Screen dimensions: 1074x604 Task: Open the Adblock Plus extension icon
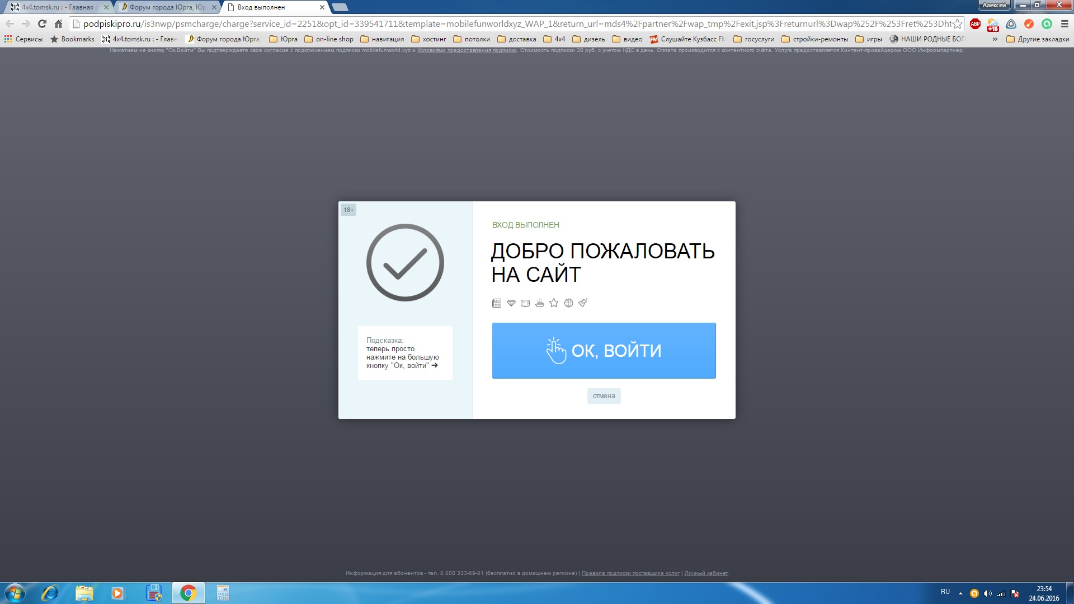click(x=975, y=23)
